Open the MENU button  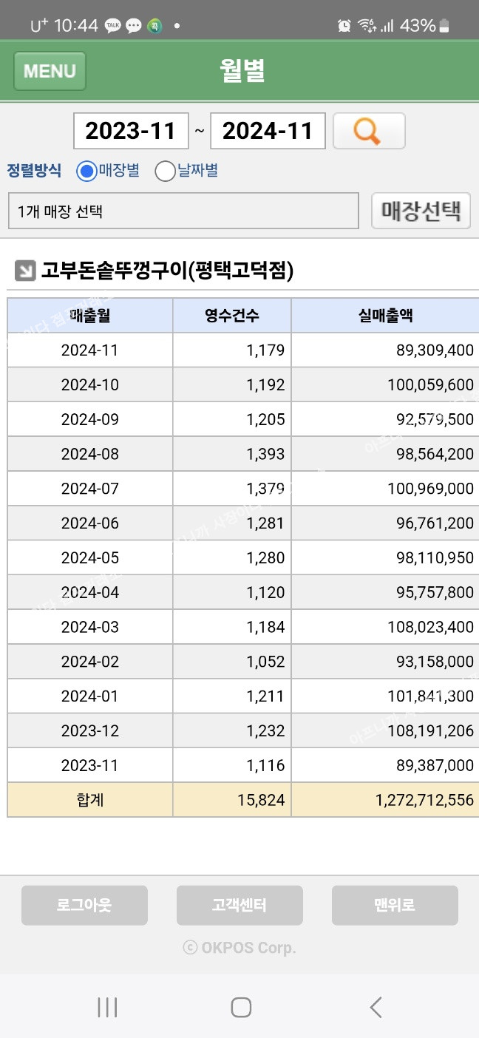pos(50,71)
